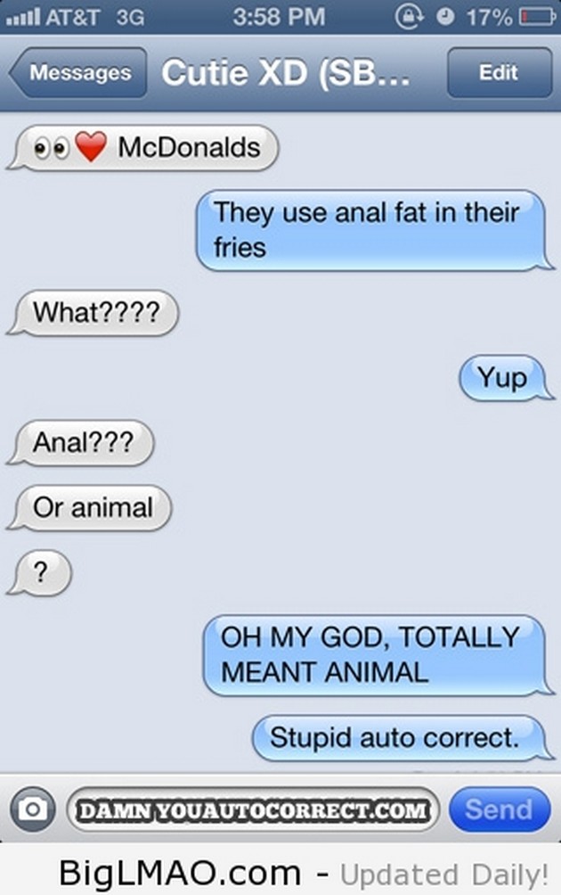Tap the text message input field
The height and width of the screenshot is (895, 561).
click(x=253, y=809)
